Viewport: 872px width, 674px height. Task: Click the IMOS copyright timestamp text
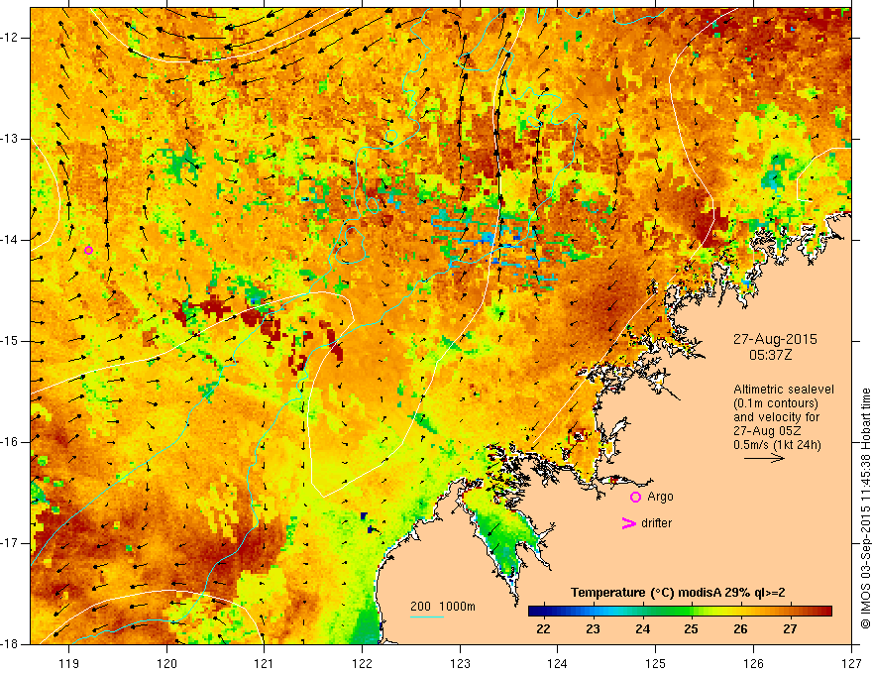click(x=865, y=507)
